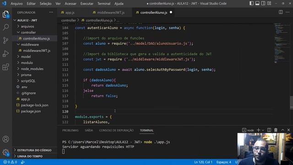Expand the node_modules folder

(x=35, y=69)
